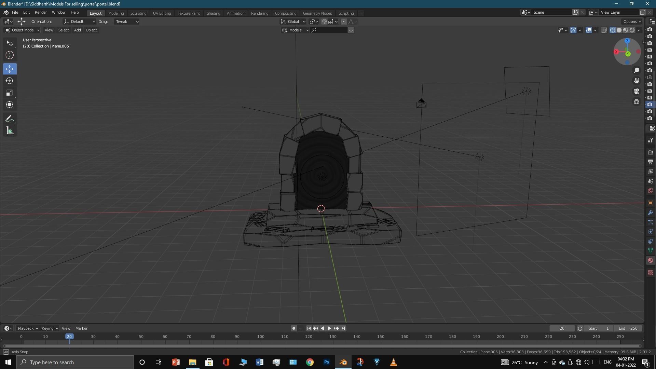656x369 pixels.
Task: Select the Annotate tool
Action: (10, 119)
